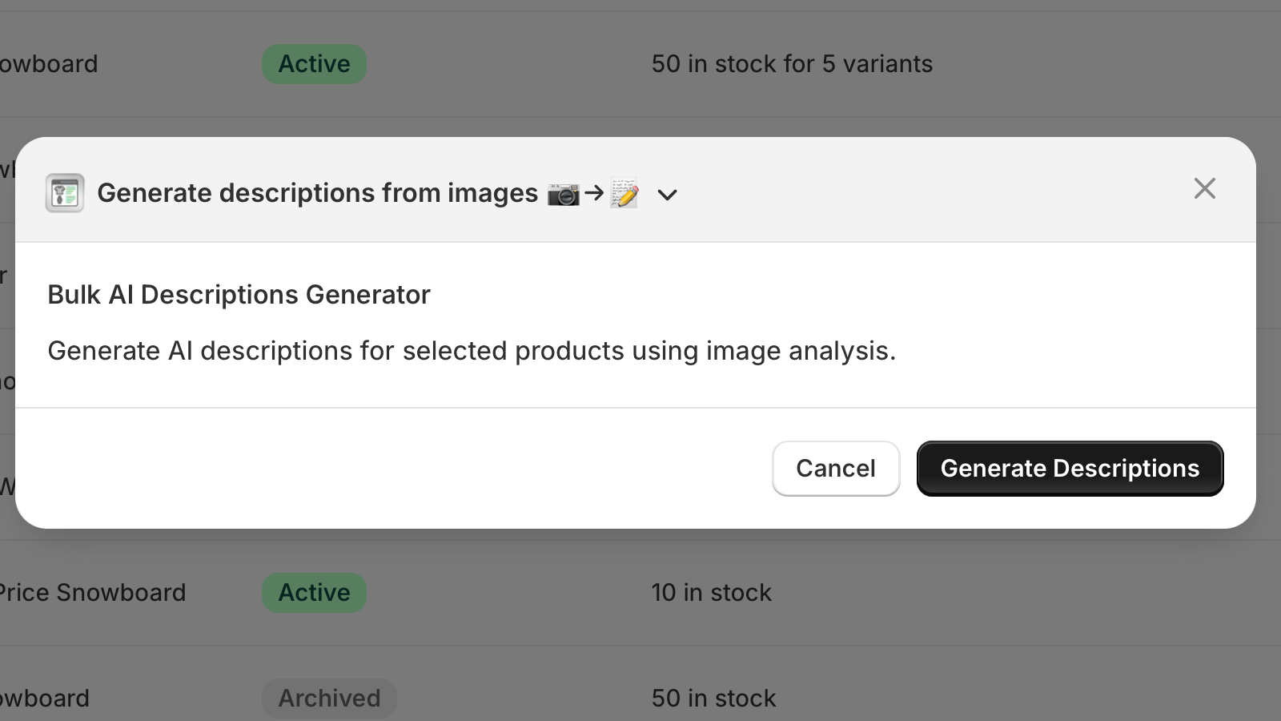
Task: Click the Cancel button
Action: point(836,468)
